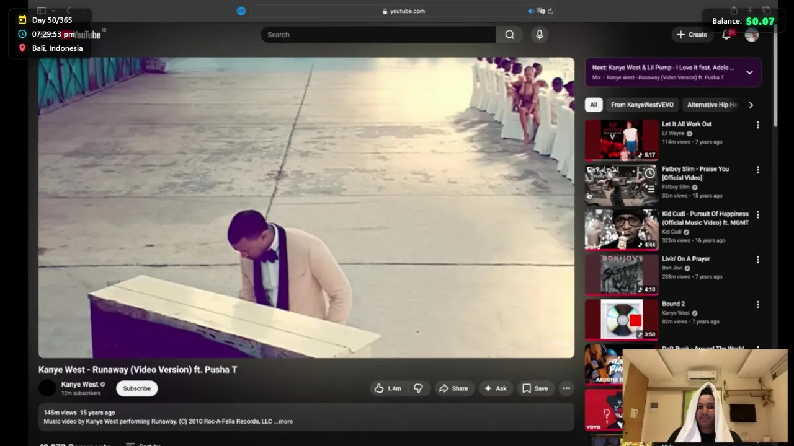Toggle the browser sidebar

click(x=42, y=11)
